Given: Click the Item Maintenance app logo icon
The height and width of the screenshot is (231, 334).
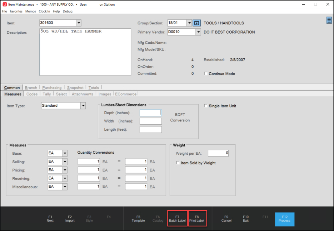Looking at the screenshot, I should pos(5,4).
